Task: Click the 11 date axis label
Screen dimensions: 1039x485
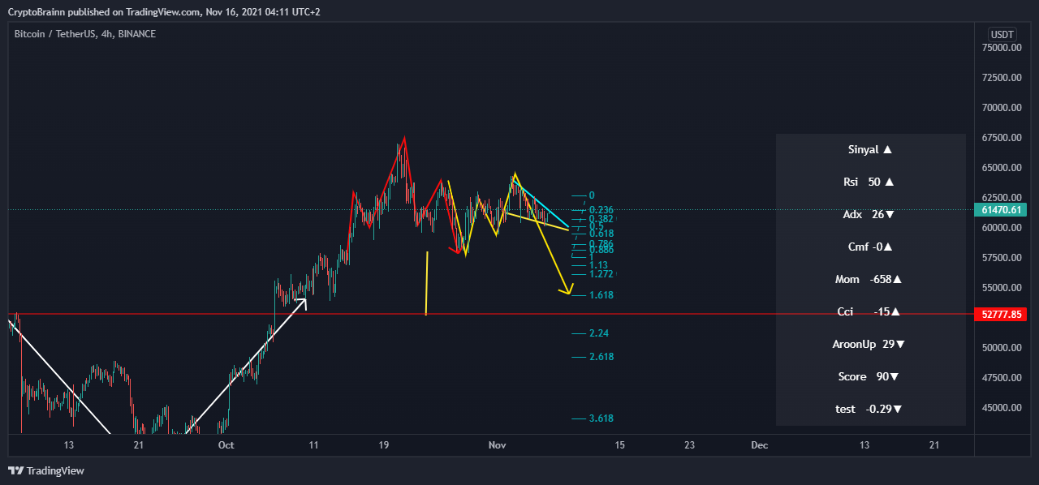Action: [313, 445]
